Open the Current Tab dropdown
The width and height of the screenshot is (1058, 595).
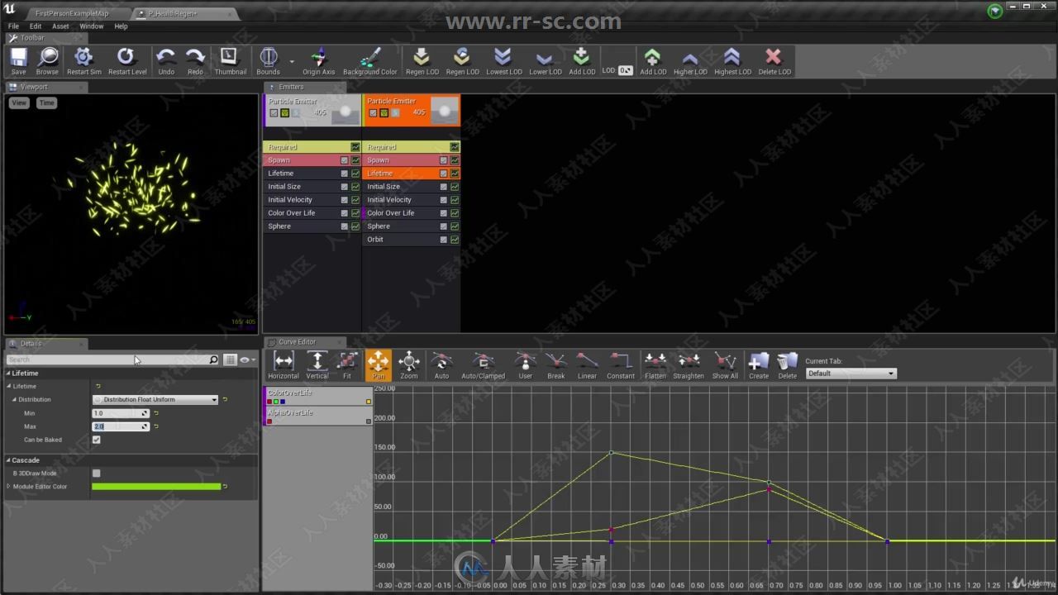coord(851,374)
